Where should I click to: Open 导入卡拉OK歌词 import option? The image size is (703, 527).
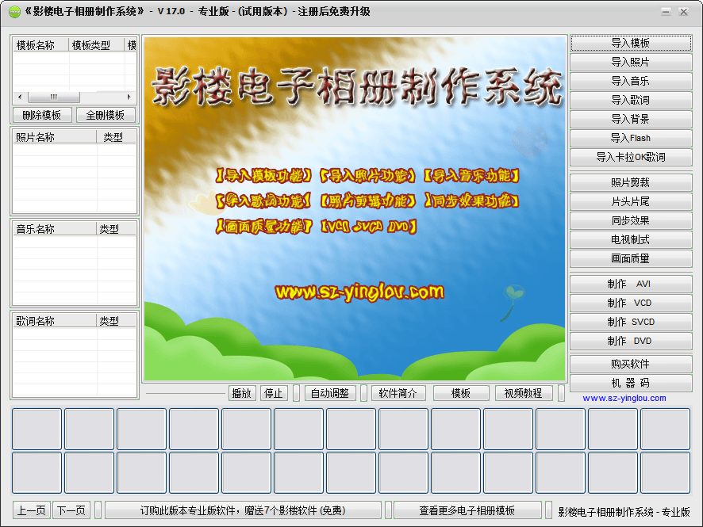pos(631,157)
